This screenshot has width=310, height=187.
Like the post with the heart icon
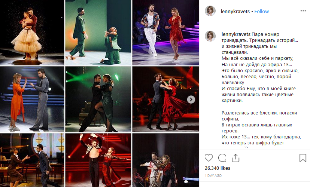[209, 158]
